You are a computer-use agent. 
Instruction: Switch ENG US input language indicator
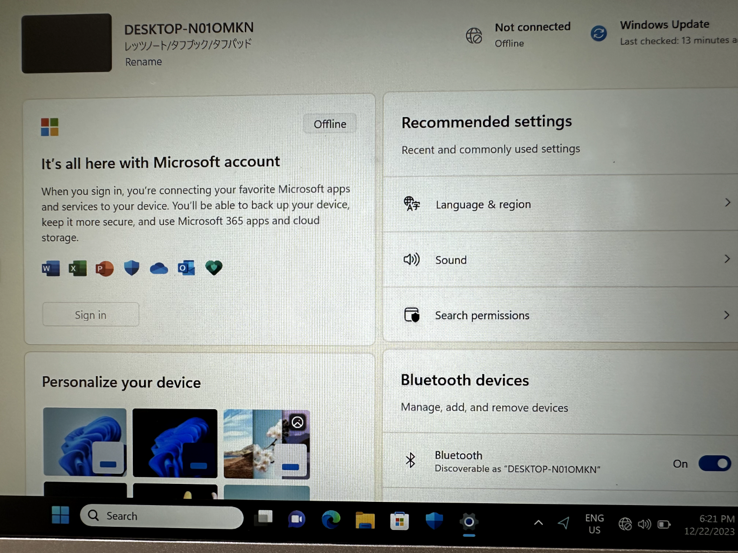(595, 524)
